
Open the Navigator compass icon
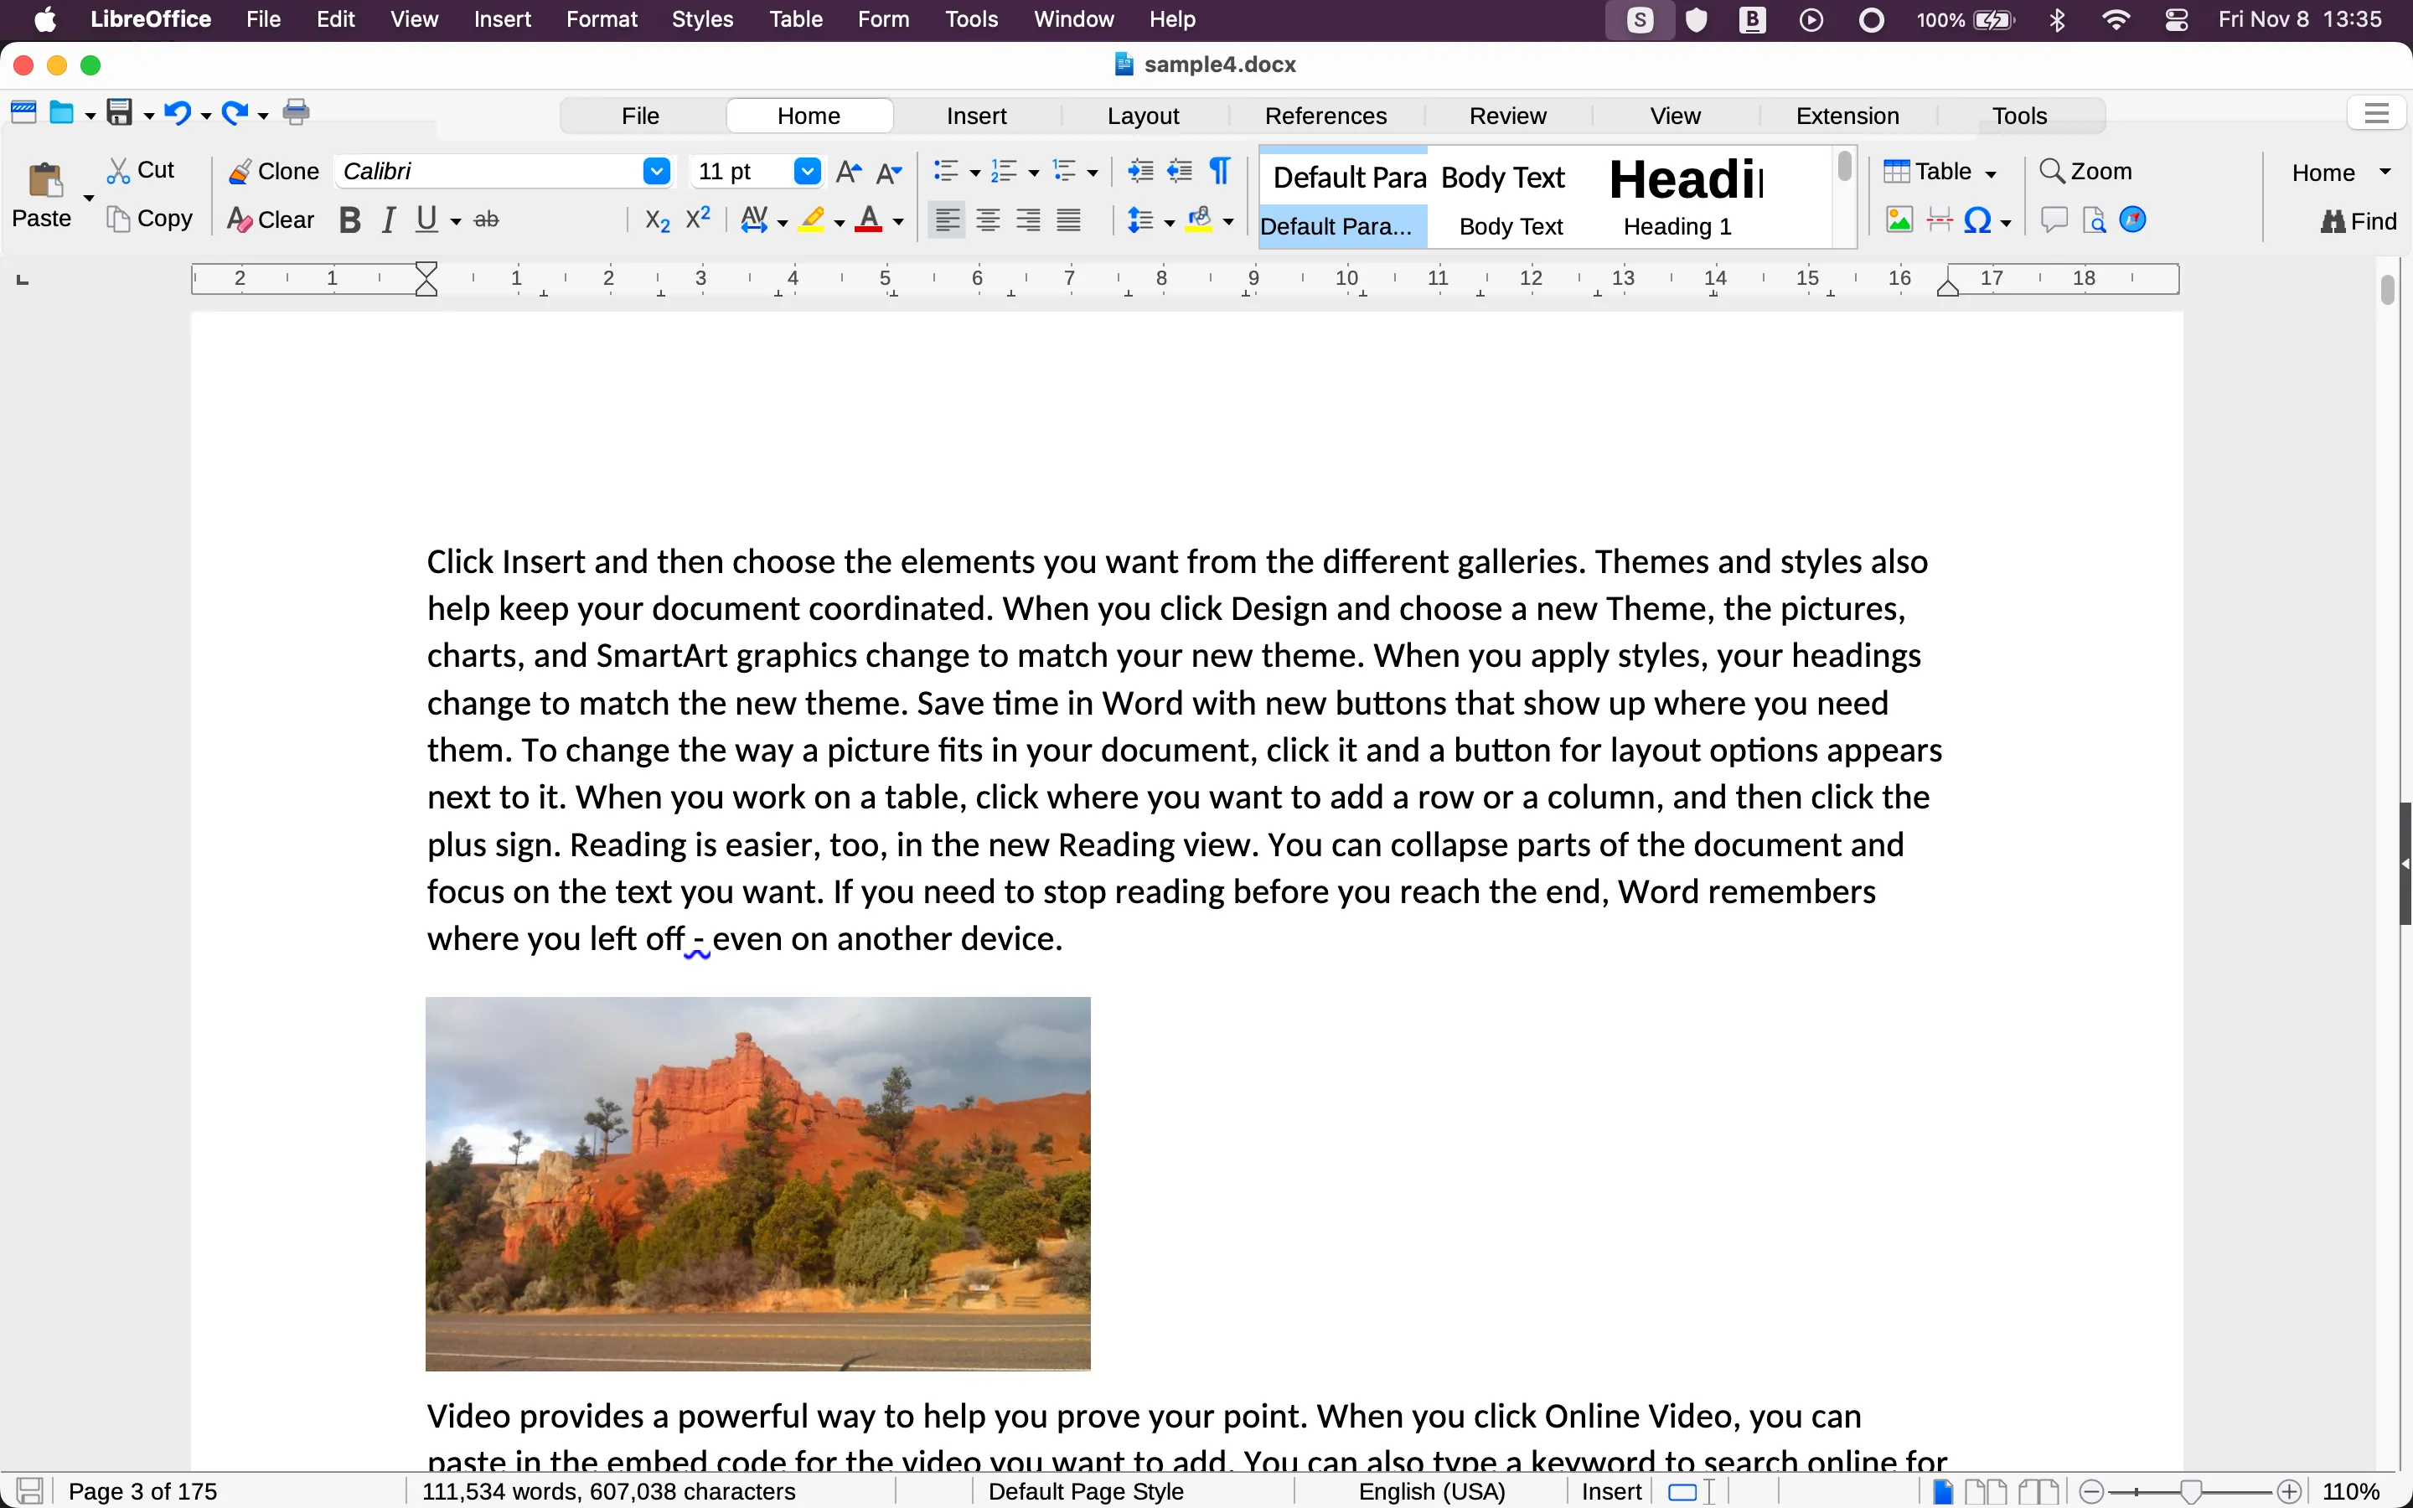(x=2134, y=219)
